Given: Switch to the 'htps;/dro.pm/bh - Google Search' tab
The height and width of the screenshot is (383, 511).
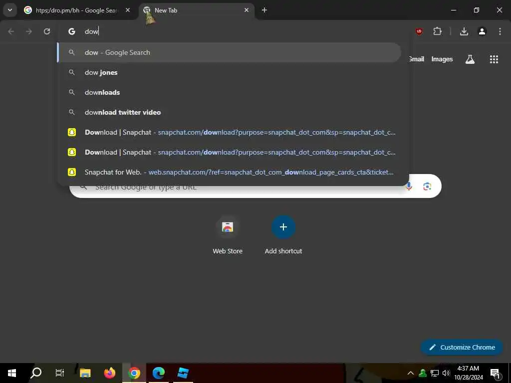Looking at the screenshot, I should point(76,10).
